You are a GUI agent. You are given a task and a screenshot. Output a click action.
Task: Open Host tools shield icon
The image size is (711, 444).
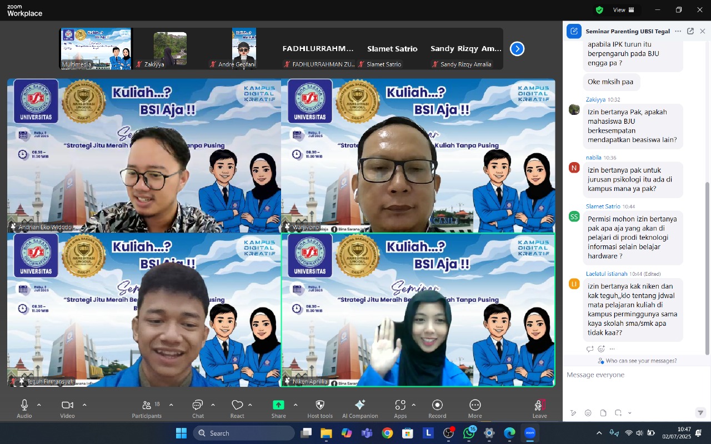320,405
